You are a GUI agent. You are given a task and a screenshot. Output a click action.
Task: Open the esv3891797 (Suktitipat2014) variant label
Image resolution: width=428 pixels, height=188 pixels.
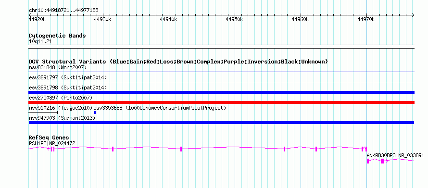click(x=68, y=77)
